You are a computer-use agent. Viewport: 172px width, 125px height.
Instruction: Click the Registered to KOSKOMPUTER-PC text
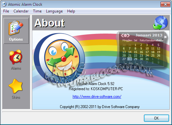(96, 89)
